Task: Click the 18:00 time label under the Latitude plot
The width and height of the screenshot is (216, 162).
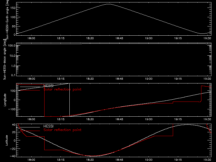Action: [x=31, y=160]
